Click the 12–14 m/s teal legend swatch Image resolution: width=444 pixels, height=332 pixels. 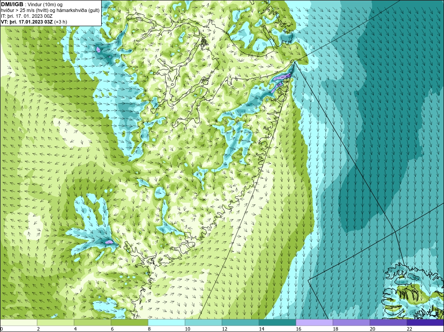click(x=240, y=323)
